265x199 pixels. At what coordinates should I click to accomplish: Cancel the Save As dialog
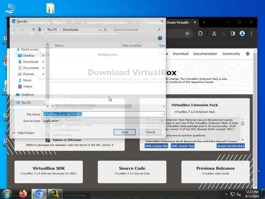(150, 132)
